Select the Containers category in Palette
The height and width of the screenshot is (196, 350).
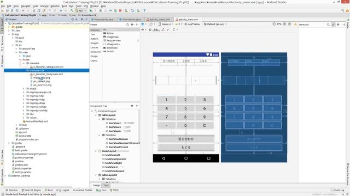click(96, 52)
